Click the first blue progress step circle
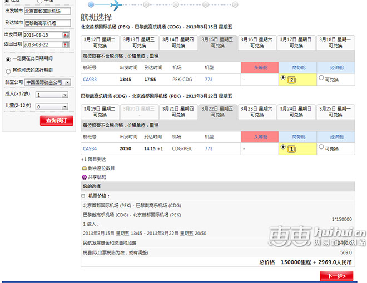 [91, 4]
